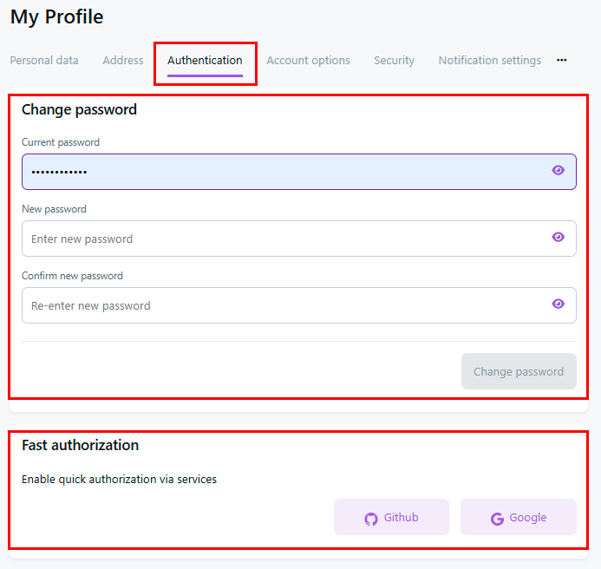Enable quick authorization with Google
The image size is (601, 569).
pos(519,518)
